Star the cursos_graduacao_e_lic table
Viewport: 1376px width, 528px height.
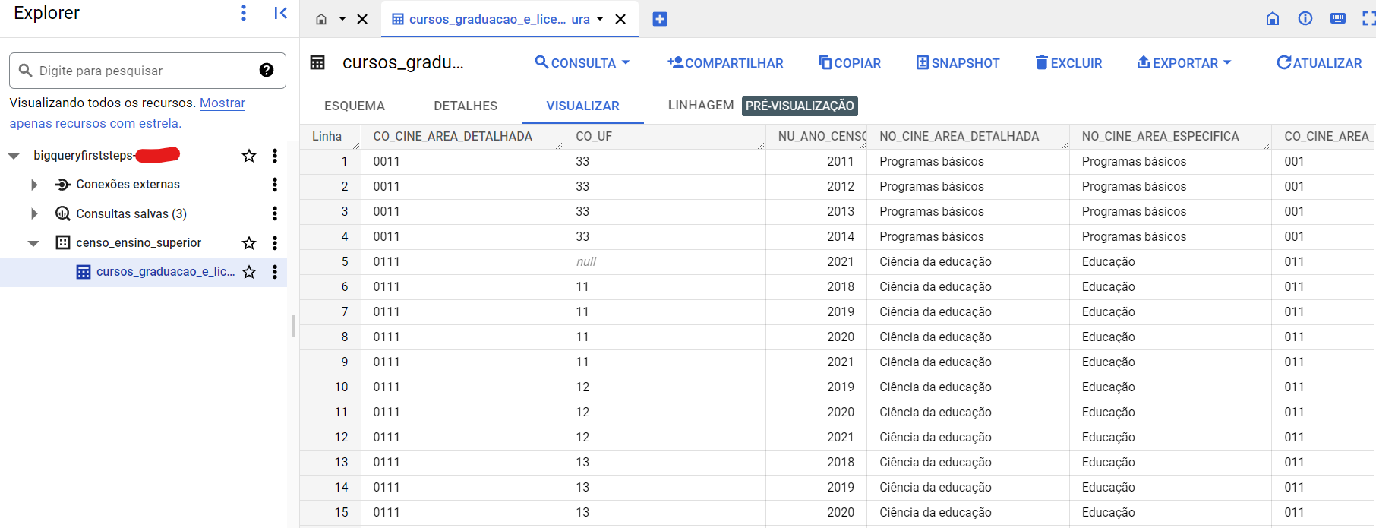249,272
